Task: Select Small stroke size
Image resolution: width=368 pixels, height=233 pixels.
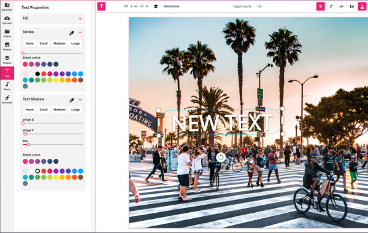Action: click(44, 44)
